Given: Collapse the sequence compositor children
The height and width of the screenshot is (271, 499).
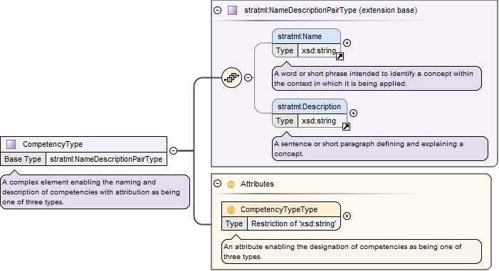Looking at the screenshot, I should click(x=248, y=78).
